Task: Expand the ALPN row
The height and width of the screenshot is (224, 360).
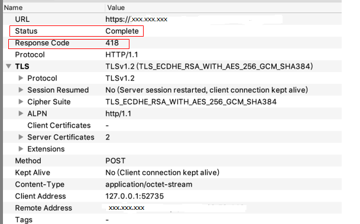Action: pyautogui.click(x=21, y=113)
